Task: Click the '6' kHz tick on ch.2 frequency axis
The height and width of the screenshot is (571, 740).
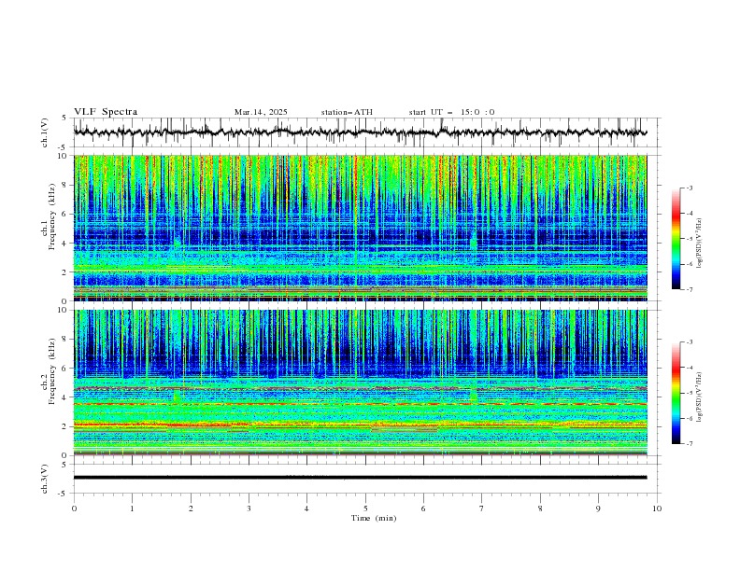Action: pos(65,369)
